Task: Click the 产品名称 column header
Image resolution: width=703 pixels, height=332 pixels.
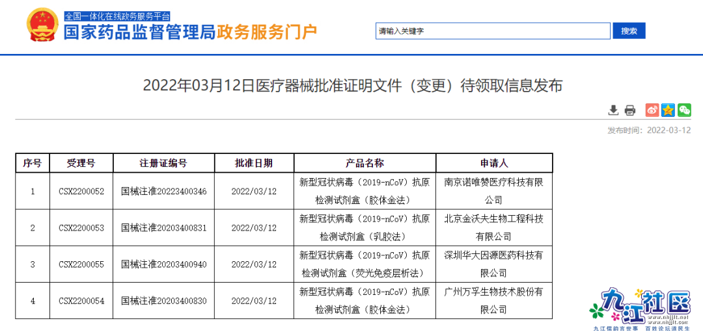Action: click(x=365, y=163)
